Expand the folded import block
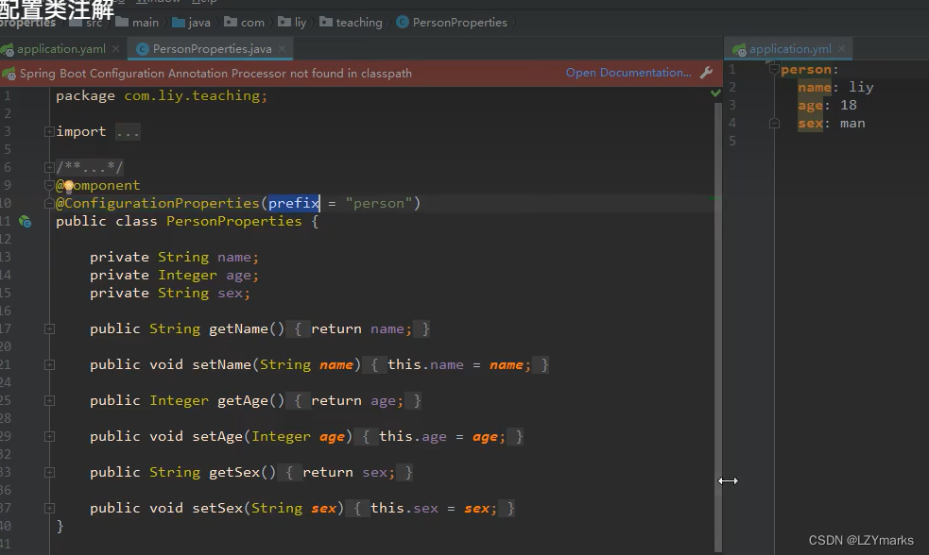Image resolution: width=929 pixels, height=555 pixels. (50, 132)
